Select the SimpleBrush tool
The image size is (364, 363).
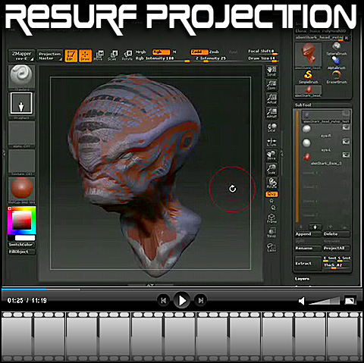308,77
